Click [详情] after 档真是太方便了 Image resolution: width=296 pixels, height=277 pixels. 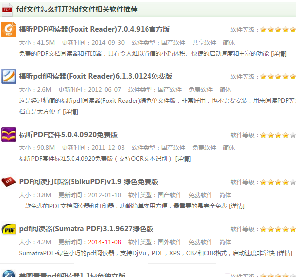[x=71, y=112]
